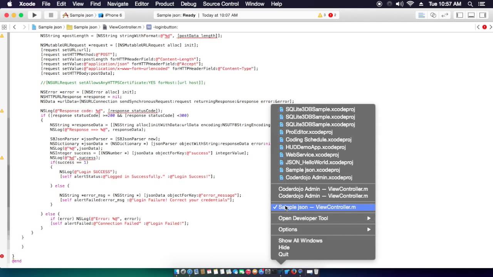This screenshot has height=277, width=493.
Task: Open the Editor menu
Action: pos(142,4)
